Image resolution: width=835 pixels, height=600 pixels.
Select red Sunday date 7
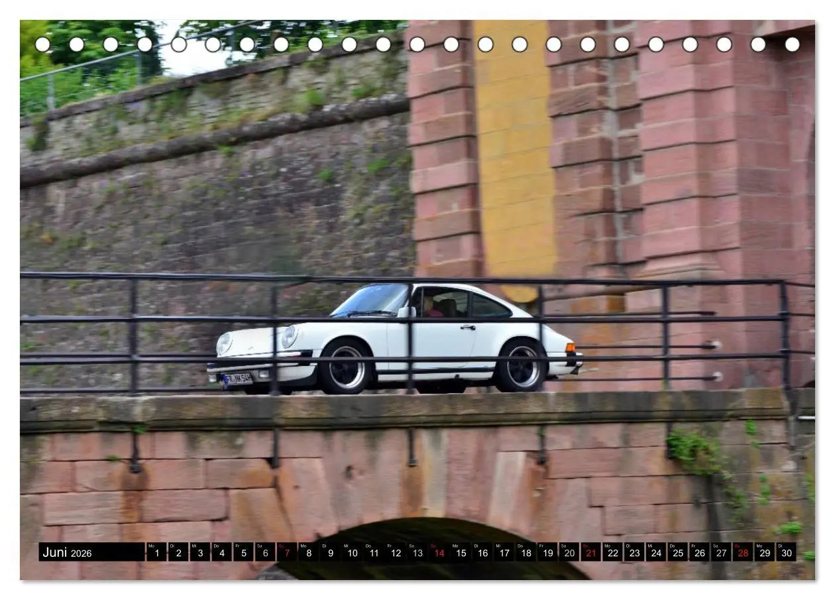286,552
